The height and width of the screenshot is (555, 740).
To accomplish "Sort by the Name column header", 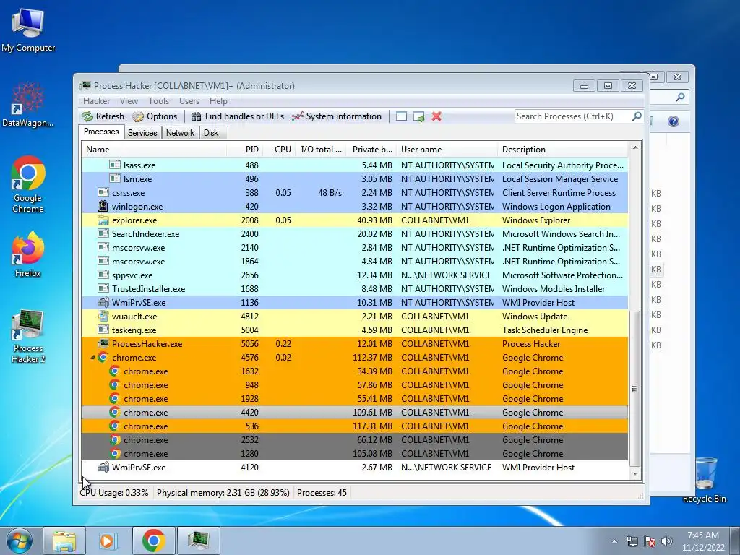I will tap(154, 150).
